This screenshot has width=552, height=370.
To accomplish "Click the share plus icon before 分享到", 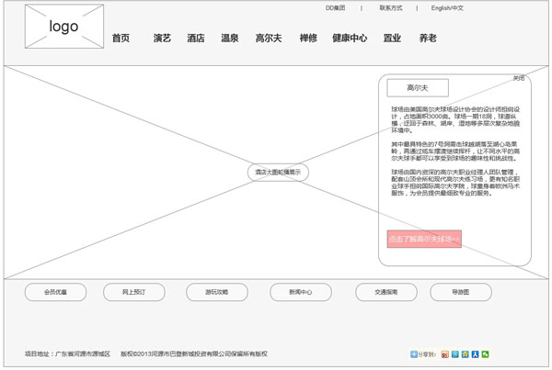I will click(x=413, y=354).
